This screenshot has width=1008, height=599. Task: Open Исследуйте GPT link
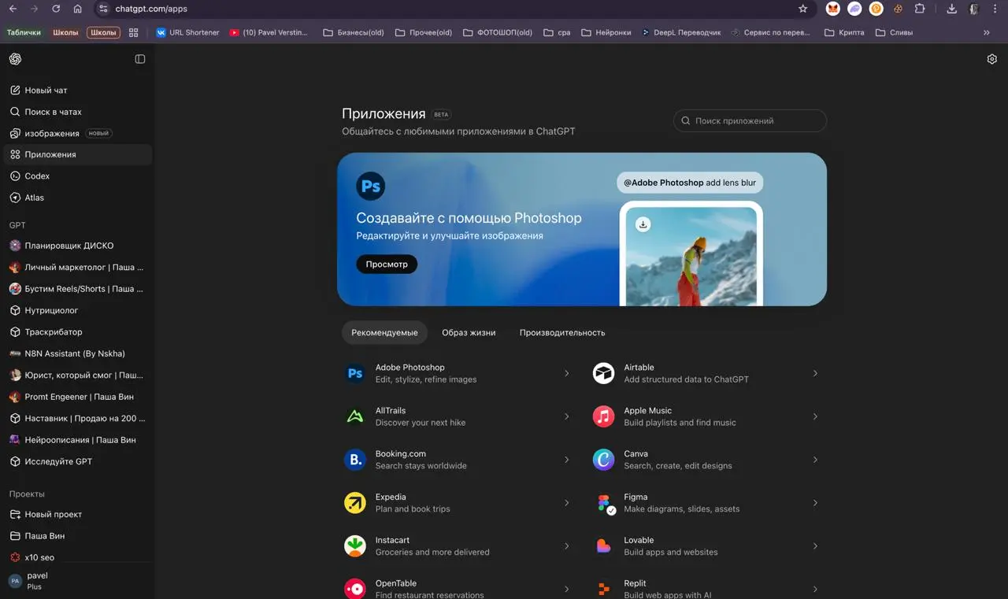(77, 461)
